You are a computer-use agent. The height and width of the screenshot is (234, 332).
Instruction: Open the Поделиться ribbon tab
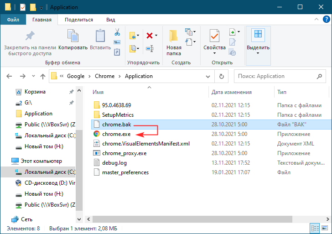click(79, 20)
